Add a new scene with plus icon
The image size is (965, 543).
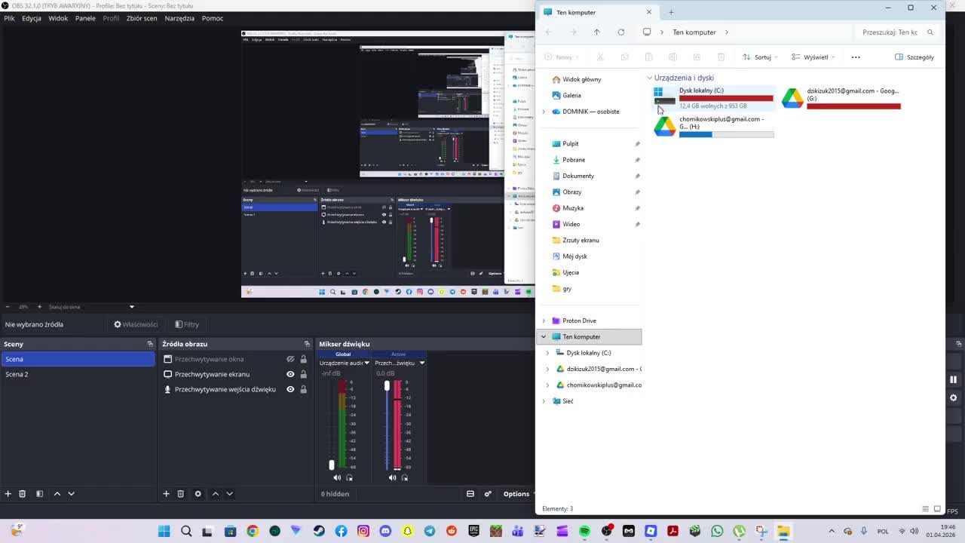[8, 494]
